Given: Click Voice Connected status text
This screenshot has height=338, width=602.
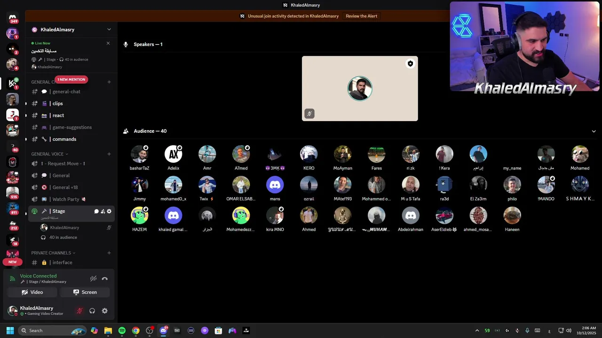Looking at the screenshot, I should 38,276.
